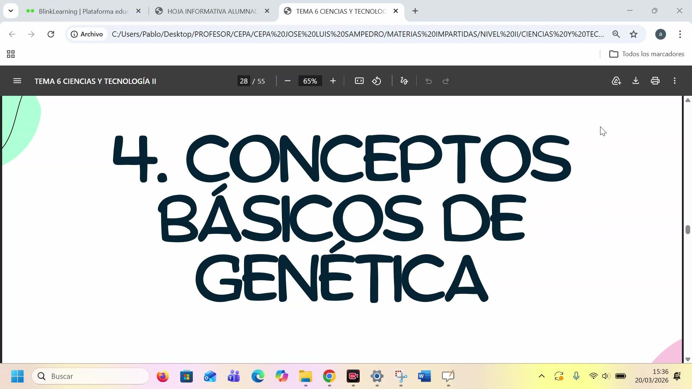Switch to HOJA INFORMATIVA ALUMNADO tab

pos(212,11)
